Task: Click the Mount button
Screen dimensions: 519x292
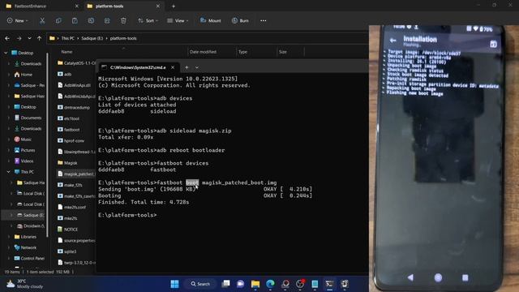Action: pos(211,20)
